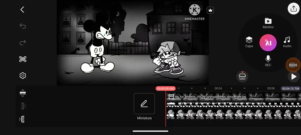Go back using the left arrow
Screen dimensions: 301x135
pos(22,10)
